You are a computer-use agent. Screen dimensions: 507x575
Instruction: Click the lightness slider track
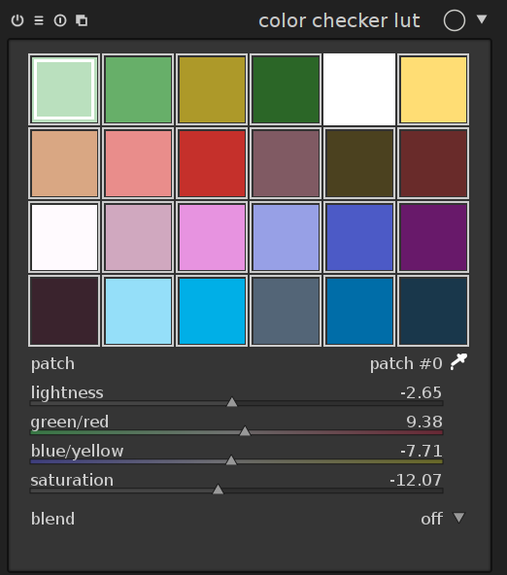click(237, 403)
